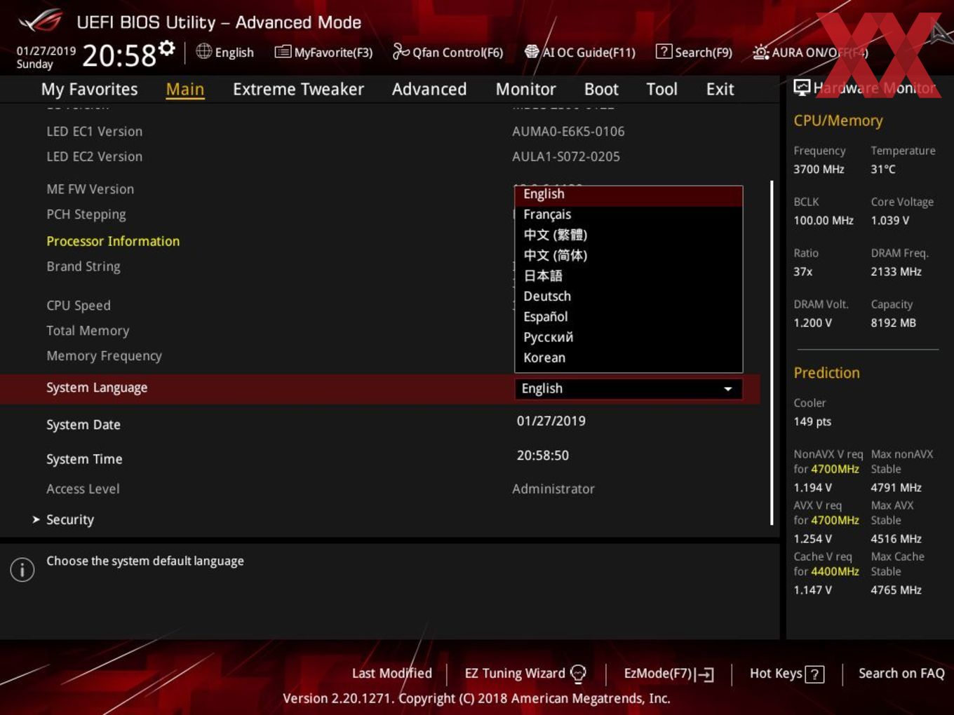Click the globe language icon
Image resolution: width=954 pixels, height=715 pixels.
click(x=203, y=51)
